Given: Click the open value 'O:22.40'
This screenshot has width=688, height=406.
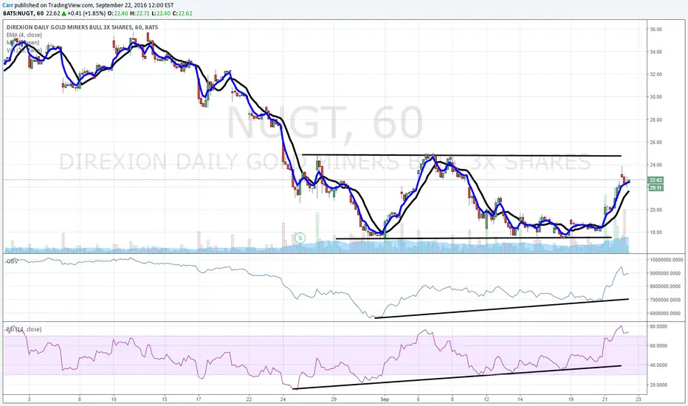Looking at the screenshot, I should (x=117, y=13).
